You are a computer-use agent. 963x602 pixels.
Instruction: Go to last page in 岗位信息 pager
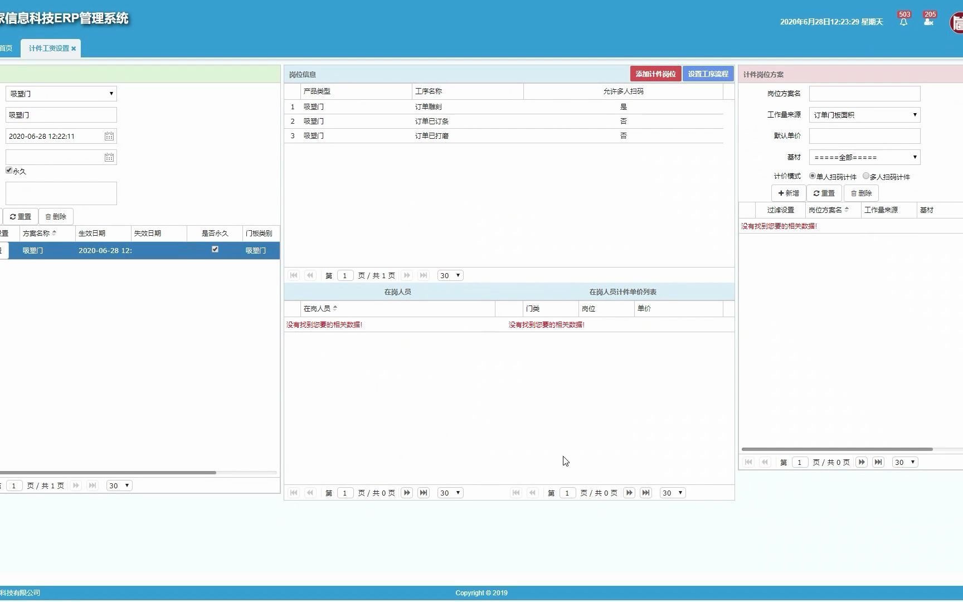(424, 275)
